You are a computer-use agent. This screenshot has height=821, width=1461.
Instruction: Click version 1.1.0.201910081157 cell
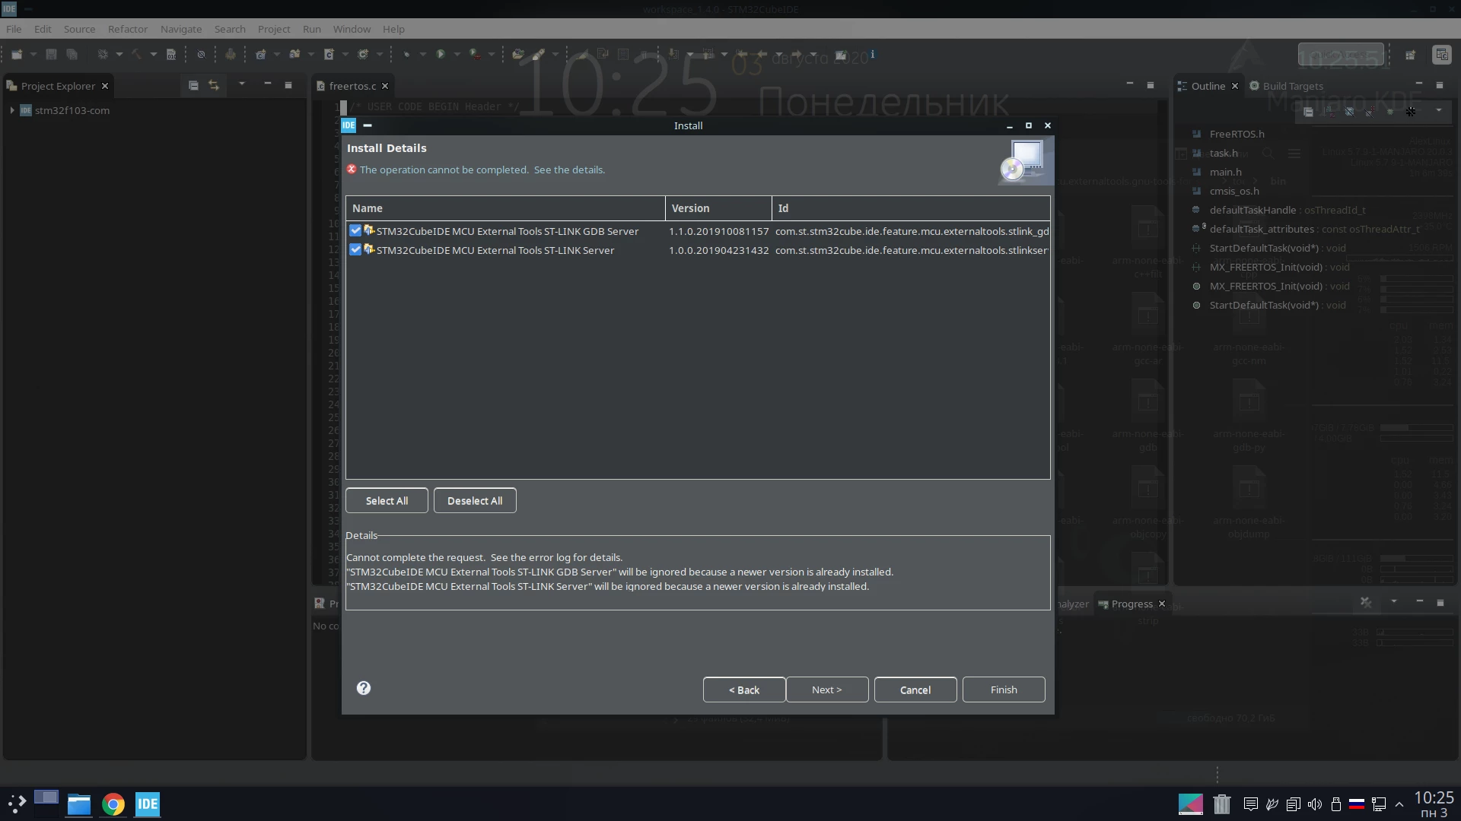[x=718, y=231]
